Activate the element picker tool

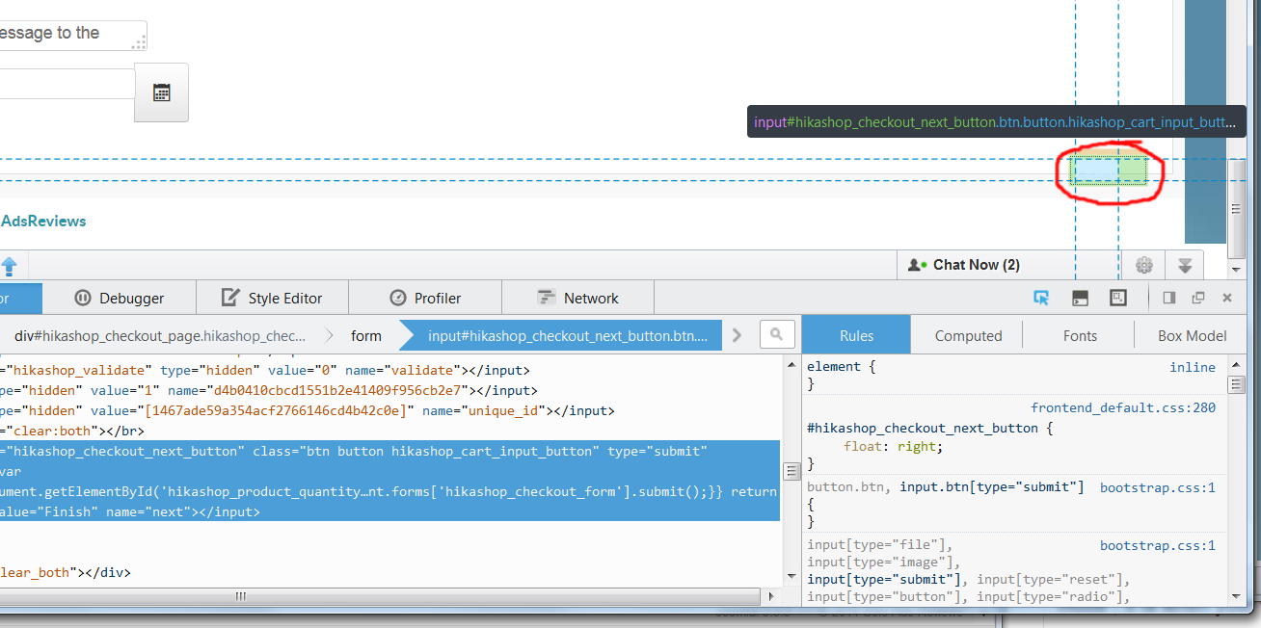tap(1041, 298)
